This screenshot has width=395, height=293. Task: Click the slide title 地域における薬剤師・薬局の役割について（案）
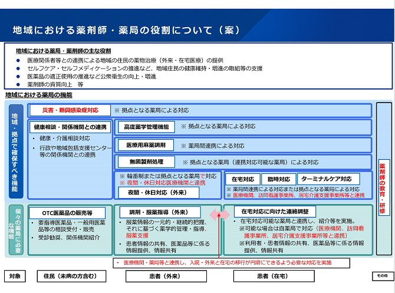(x=126, y=30)
